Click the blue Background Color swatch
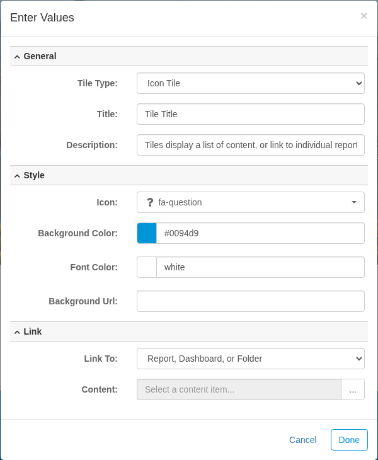Image resolution: width=378 pixels, height=460 pixels. pyautogui.click(x=147, y=233)
